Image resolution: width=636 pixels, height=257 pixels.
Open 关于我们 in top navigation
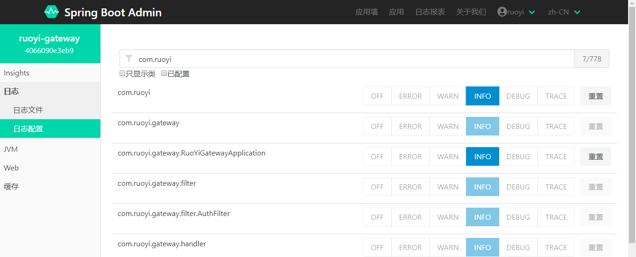click(x=471, y=12)
